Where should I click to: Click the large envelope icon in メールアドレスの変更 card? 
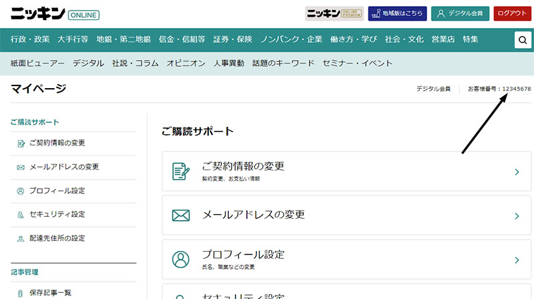point(181,216)
